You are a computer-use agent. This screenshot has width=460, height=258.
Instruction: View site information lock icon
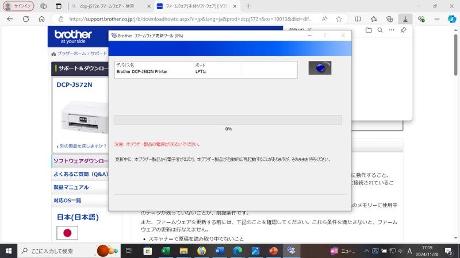tap(61, 19)
